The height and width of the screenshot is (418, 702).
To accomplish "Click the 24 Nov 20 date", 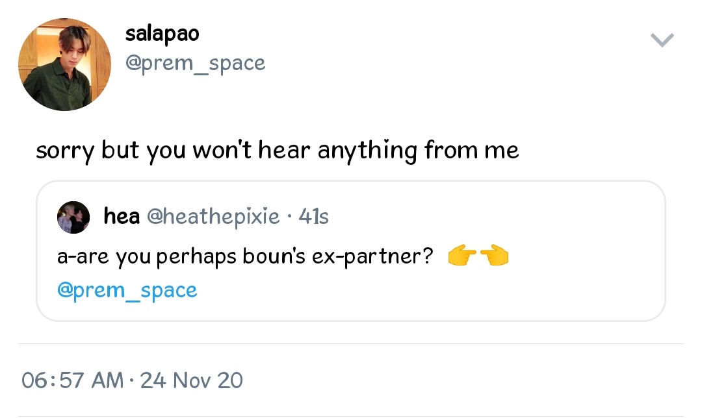I will [x=191, y=380].
